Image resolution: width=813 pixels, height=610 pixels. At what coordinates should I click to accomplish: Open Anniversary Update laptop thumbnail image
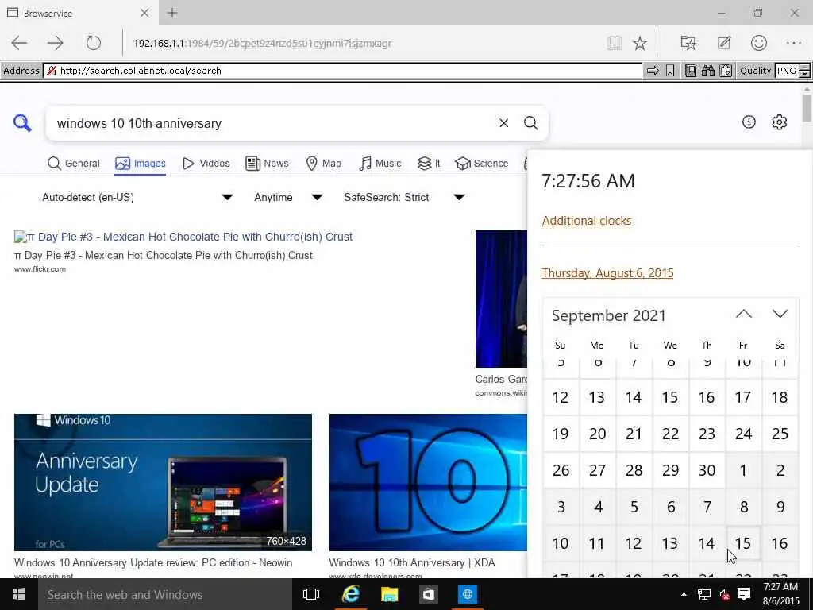click(163, 482)
